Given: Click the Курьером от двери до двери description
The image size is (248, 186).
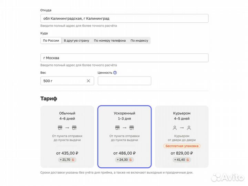Looking at the screenshot, I should point(182,138).
